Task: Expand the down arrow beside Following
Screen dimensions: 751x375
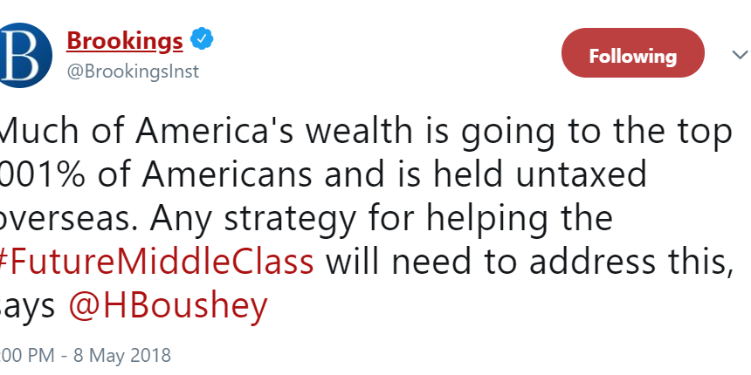Action: click(738, 55)
